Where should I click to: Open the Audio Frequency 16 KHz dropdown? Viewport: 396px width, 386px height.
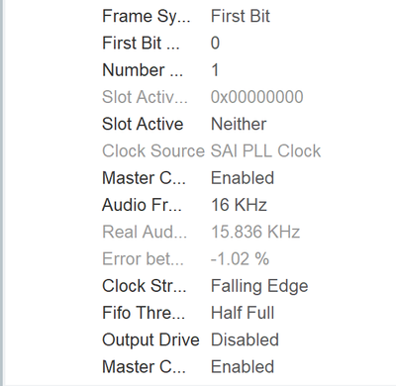point(239,205)
